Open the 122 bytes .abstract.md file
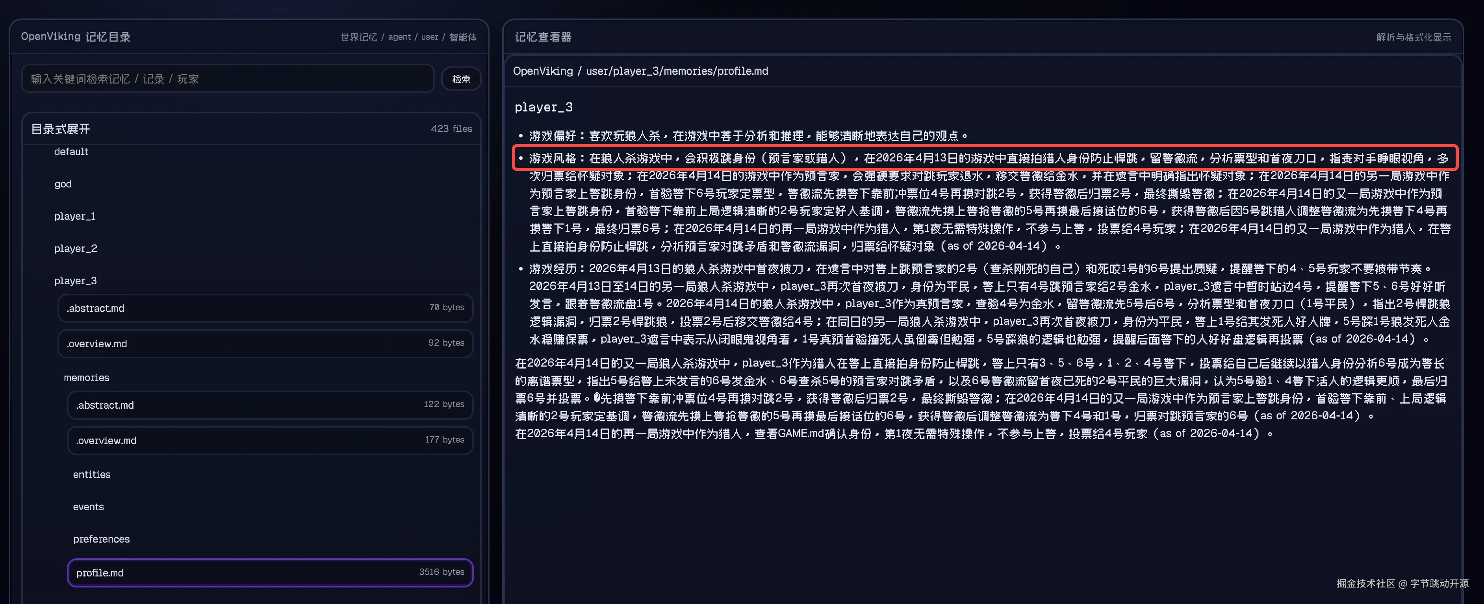 pyautogui.click(x=270, y=405)
